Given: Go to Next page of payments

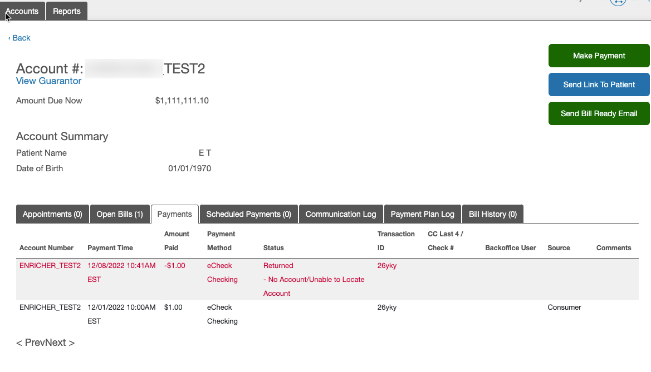Looking at the screenshot, I should pyautogui.click(x=60, y=343).
